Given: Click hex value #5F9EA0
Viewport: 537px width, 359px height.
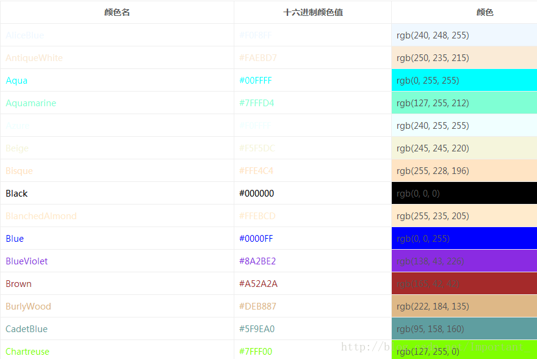Looking at the screenshot, I should [257, 329].
